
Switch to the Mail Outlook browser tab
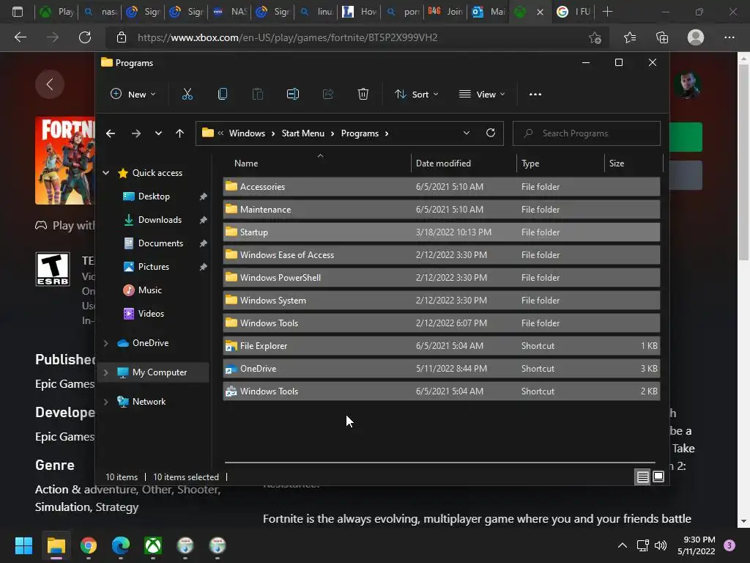coord(489,12)
